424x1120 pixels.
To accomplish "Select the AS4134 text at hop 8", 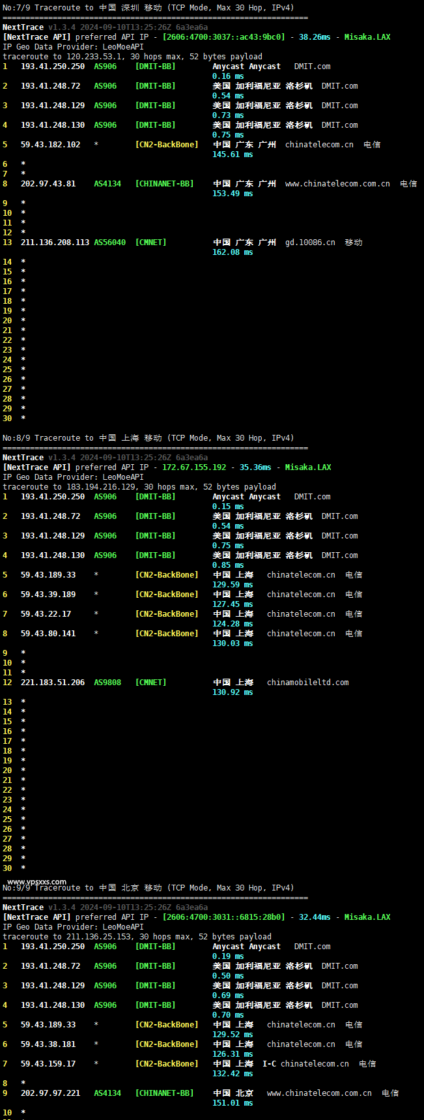I will click(107, 184).
